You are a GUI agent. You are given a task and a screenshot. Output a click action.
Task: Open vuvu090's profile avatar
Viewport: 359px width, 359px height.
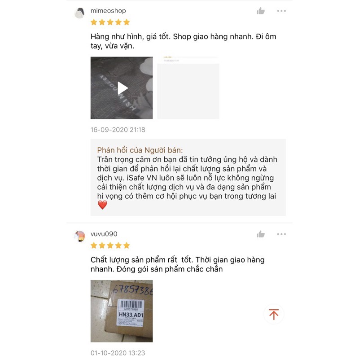(x=80, y=236)
